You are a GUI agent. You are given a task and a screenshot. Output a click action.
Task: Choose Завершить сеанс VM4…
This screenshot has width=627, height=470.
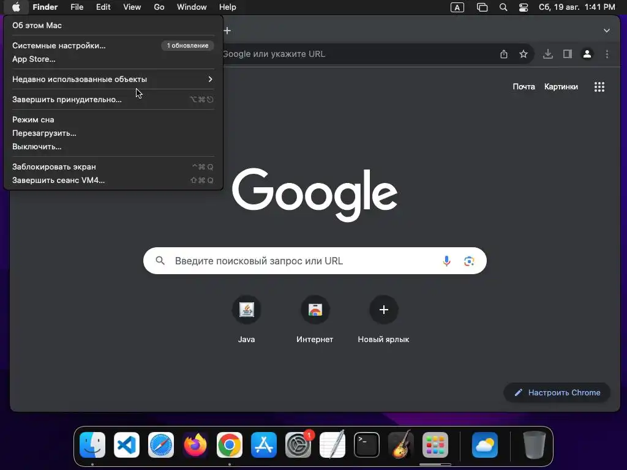(113, 181)
